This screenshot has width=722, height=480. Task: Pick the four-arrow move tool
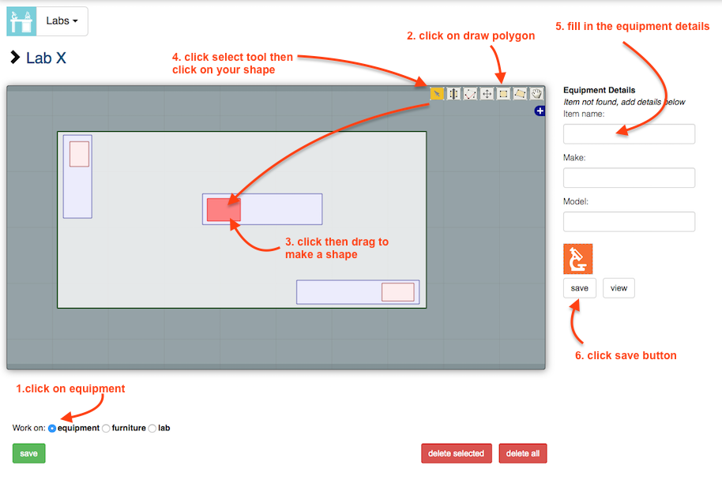tap(487, 93)
